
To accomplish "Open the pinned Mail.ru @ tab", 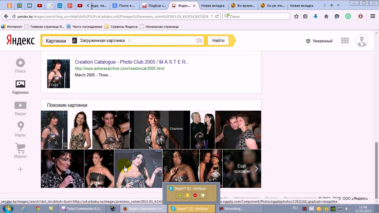I will tap(20, 6).
